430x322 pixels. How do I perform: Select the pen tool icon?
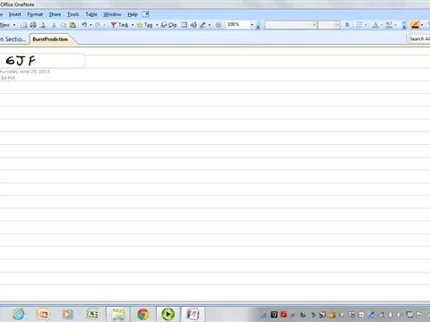(203, 25)
